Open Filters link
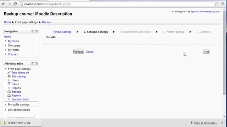 (x=15, y=84)
